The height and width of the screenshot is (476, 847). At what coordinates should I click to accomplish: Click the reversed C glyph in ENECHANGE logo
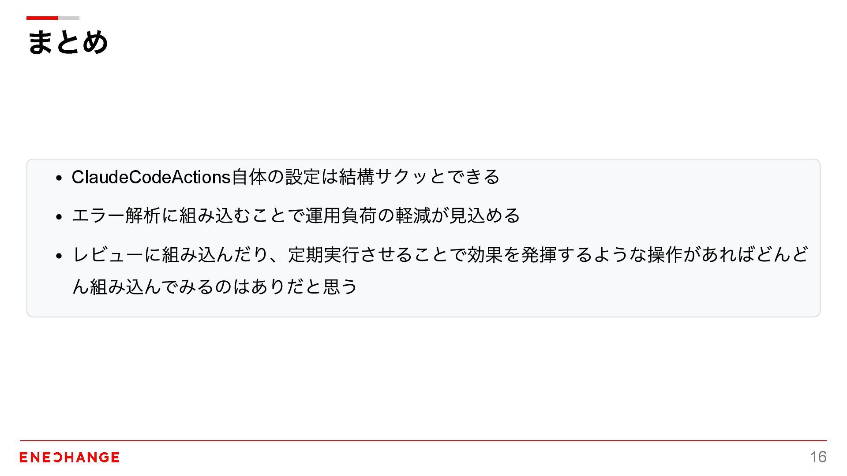coord(57,457)
